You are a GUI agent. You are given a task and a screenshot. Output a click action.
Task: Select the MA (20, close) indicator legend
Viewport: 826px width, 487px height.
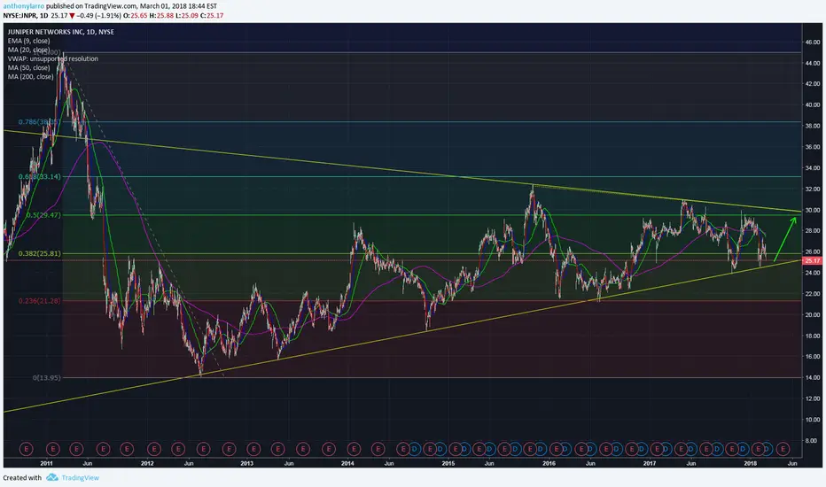coord(28,50)
